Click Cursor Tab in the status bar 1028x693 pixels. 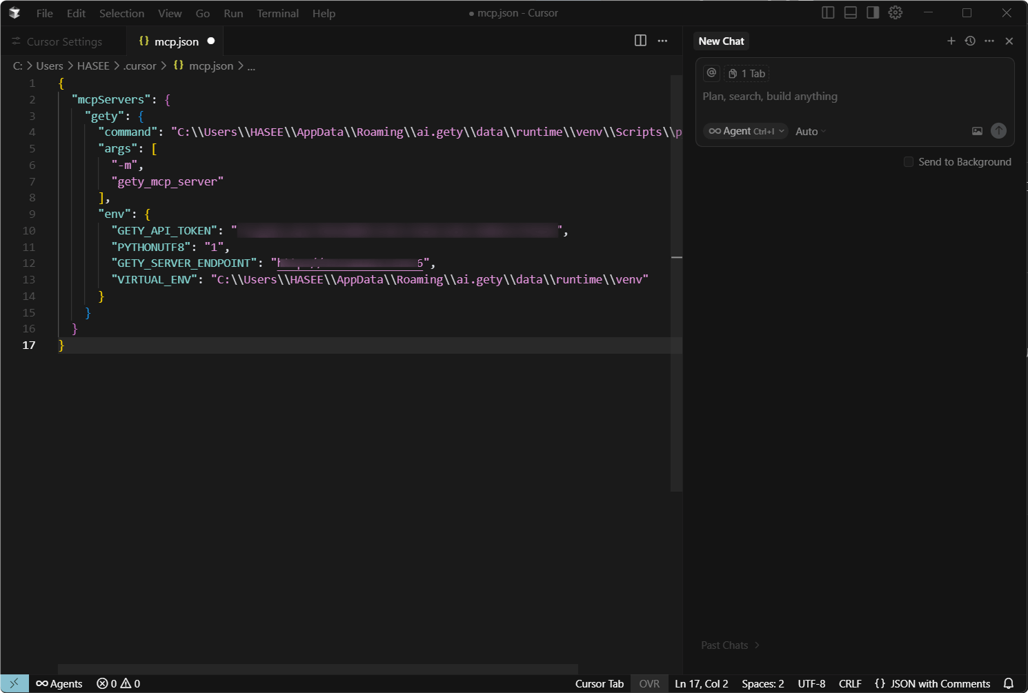[600, 683]
